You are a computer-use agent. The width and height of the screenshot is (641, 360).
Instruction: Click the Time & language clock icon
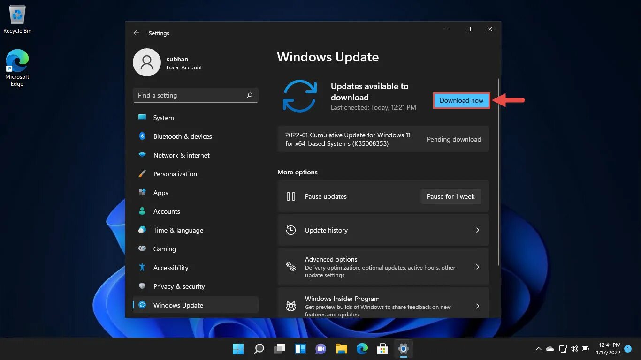[142, 230]
